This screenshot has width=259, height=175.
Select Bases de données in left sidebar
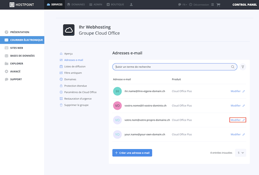tap(22, 56)
